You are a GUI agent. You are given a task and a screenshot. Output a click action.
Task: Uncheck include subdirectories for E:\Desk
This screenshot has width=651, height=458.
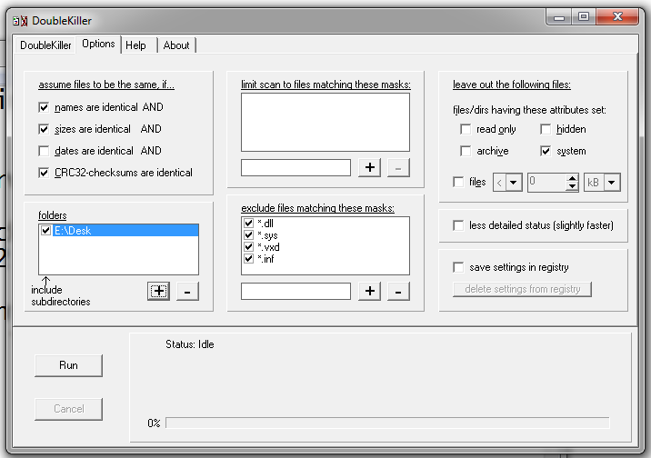[x=45, y=230]
